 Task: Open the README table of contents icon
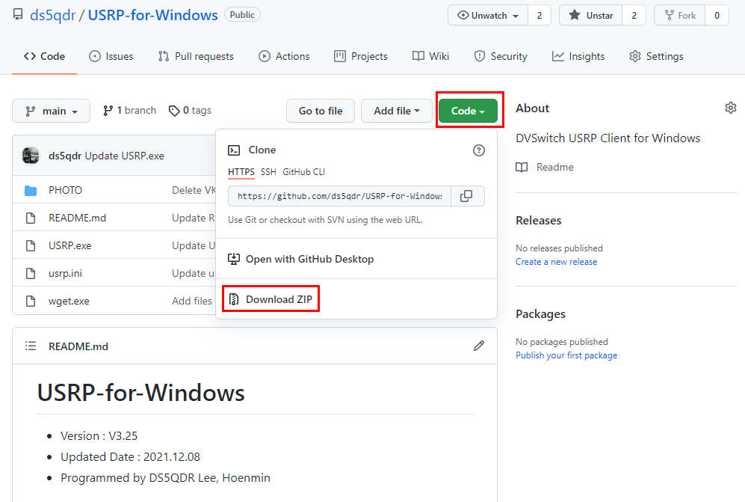pos(31,346)
